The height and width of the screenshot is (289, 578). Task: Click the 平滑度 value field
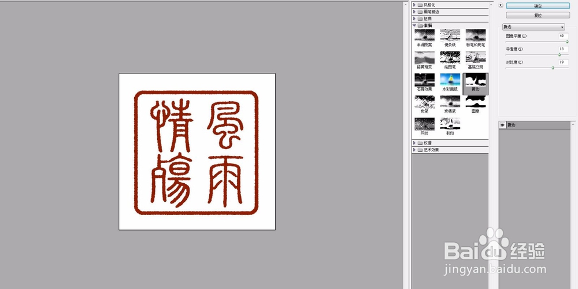563,49
